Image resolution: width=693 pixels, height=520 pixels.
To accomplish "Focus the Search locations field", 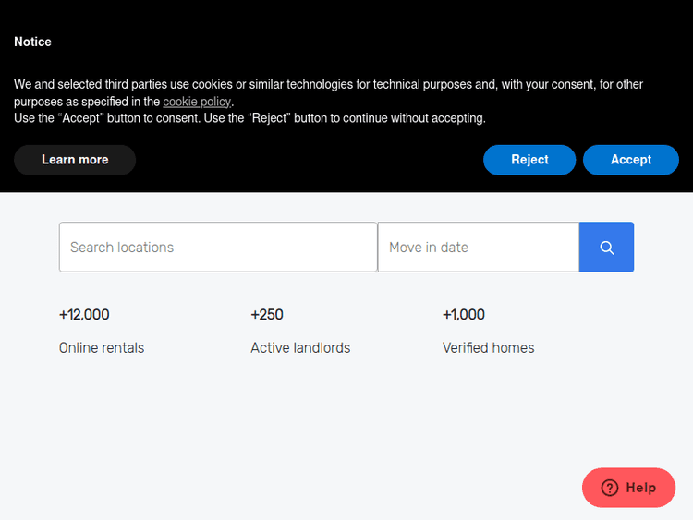I will 218,248.
